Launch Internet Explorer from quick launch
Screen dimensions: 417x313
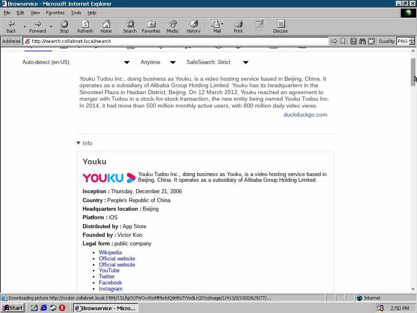[44, 308]
